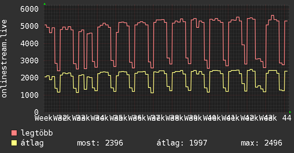Select the átlag legend label beside yellow swatch
This screenshot has width=294, height=153.
[32, 143]
